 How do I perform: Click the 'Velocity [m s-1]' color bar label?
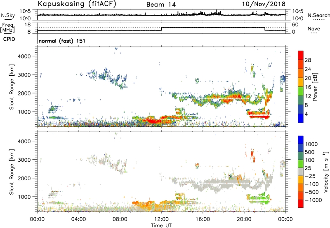point(326,172)
